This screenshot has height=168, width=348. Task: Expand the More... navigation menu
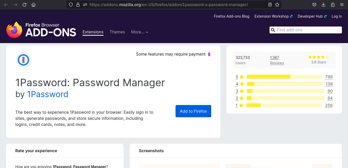click(x=139, y=32)
